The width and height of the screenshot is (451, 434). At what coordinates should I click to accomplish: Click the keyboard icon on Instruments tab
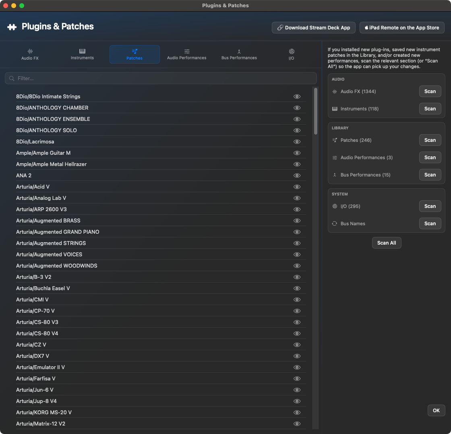(82, 51)
